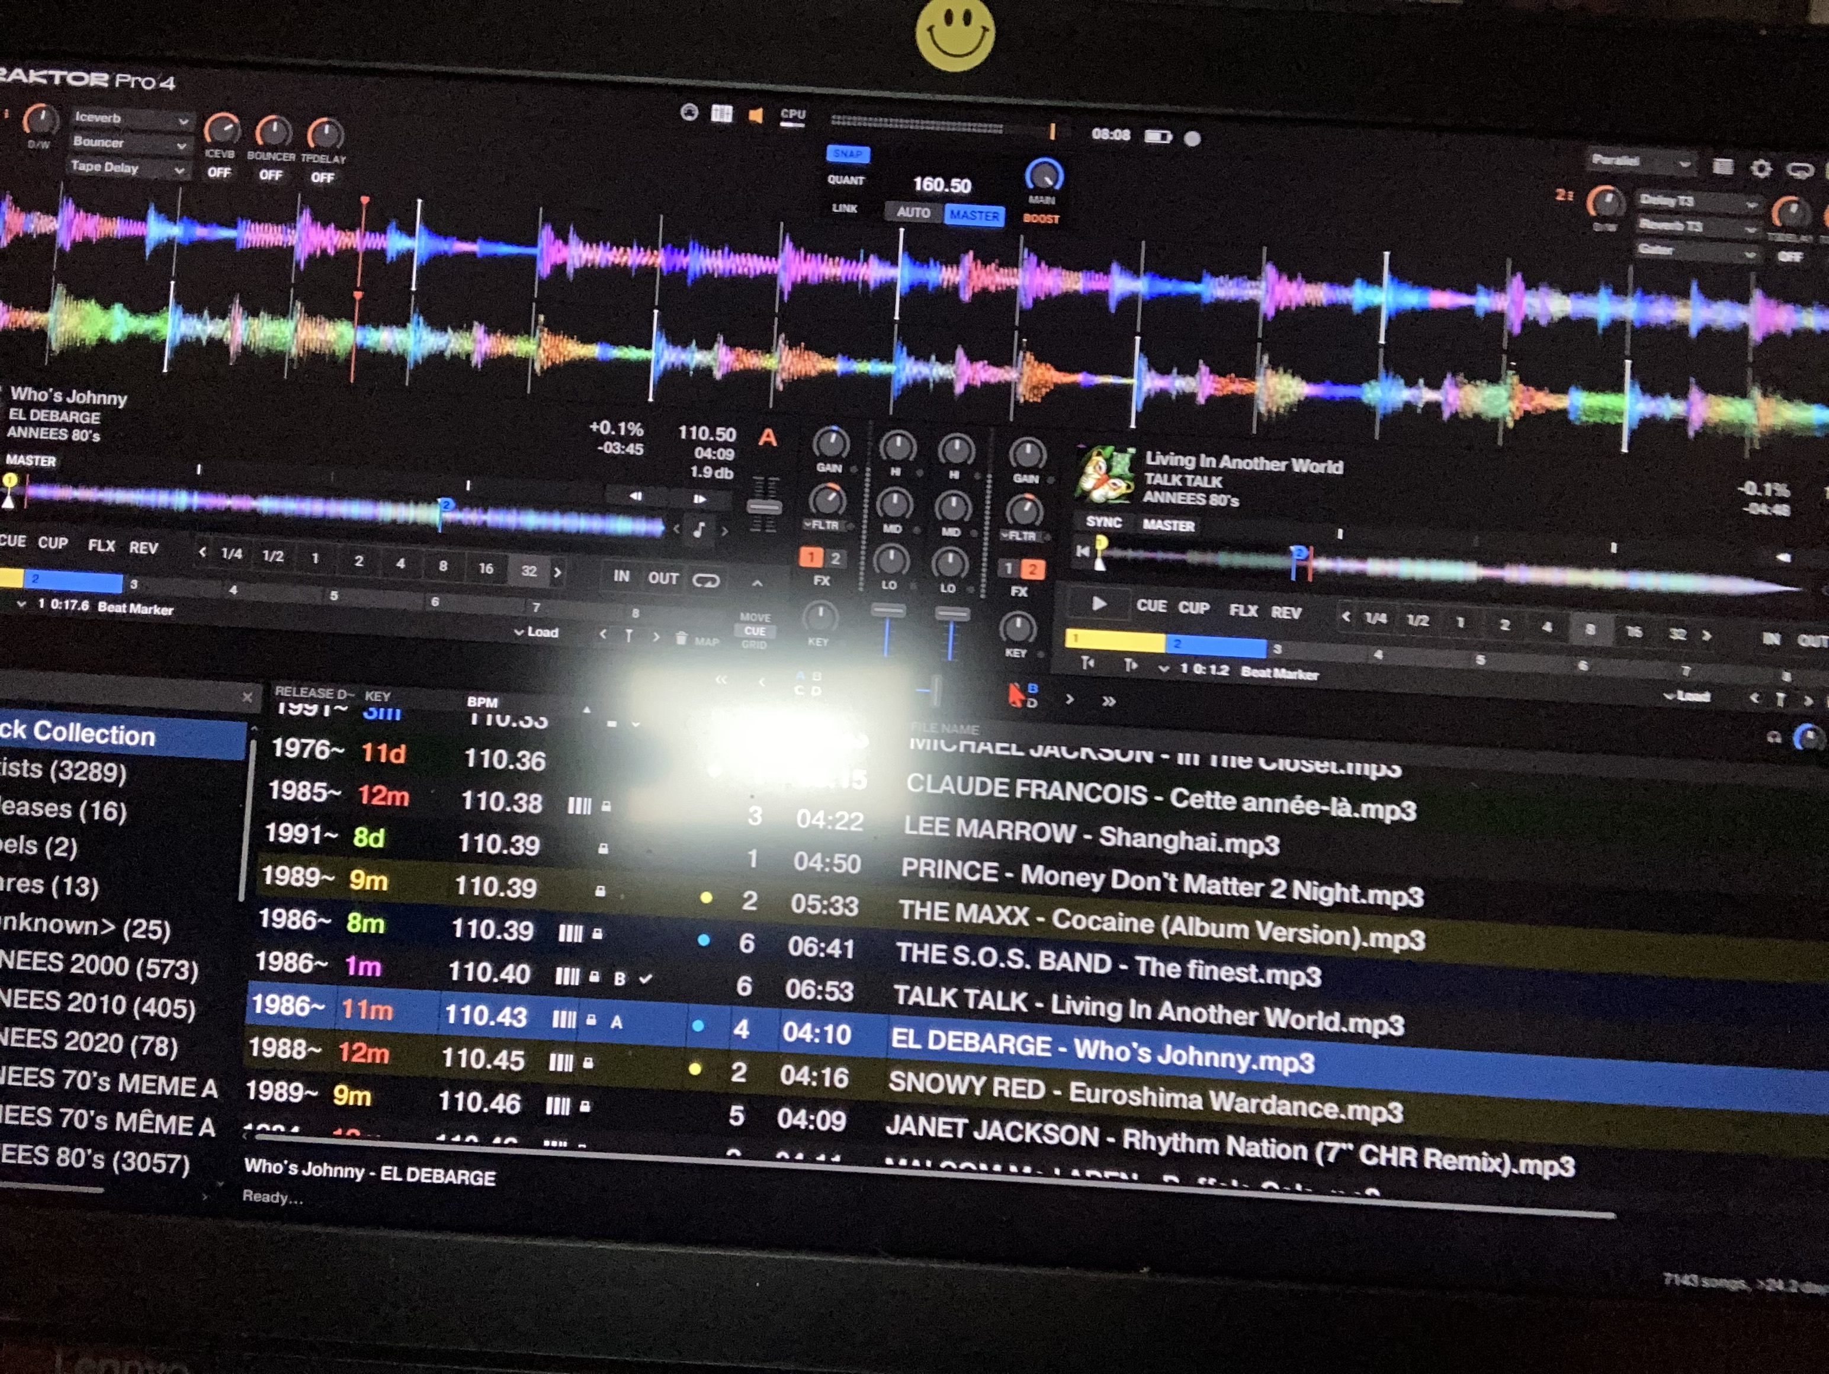
Task: Toggle the SNAP button
Action: [848, 154]
